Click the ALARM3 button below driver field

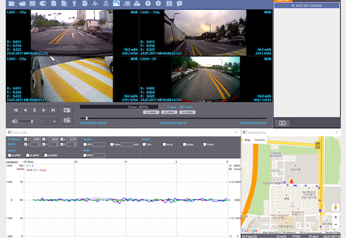[187, 112]
